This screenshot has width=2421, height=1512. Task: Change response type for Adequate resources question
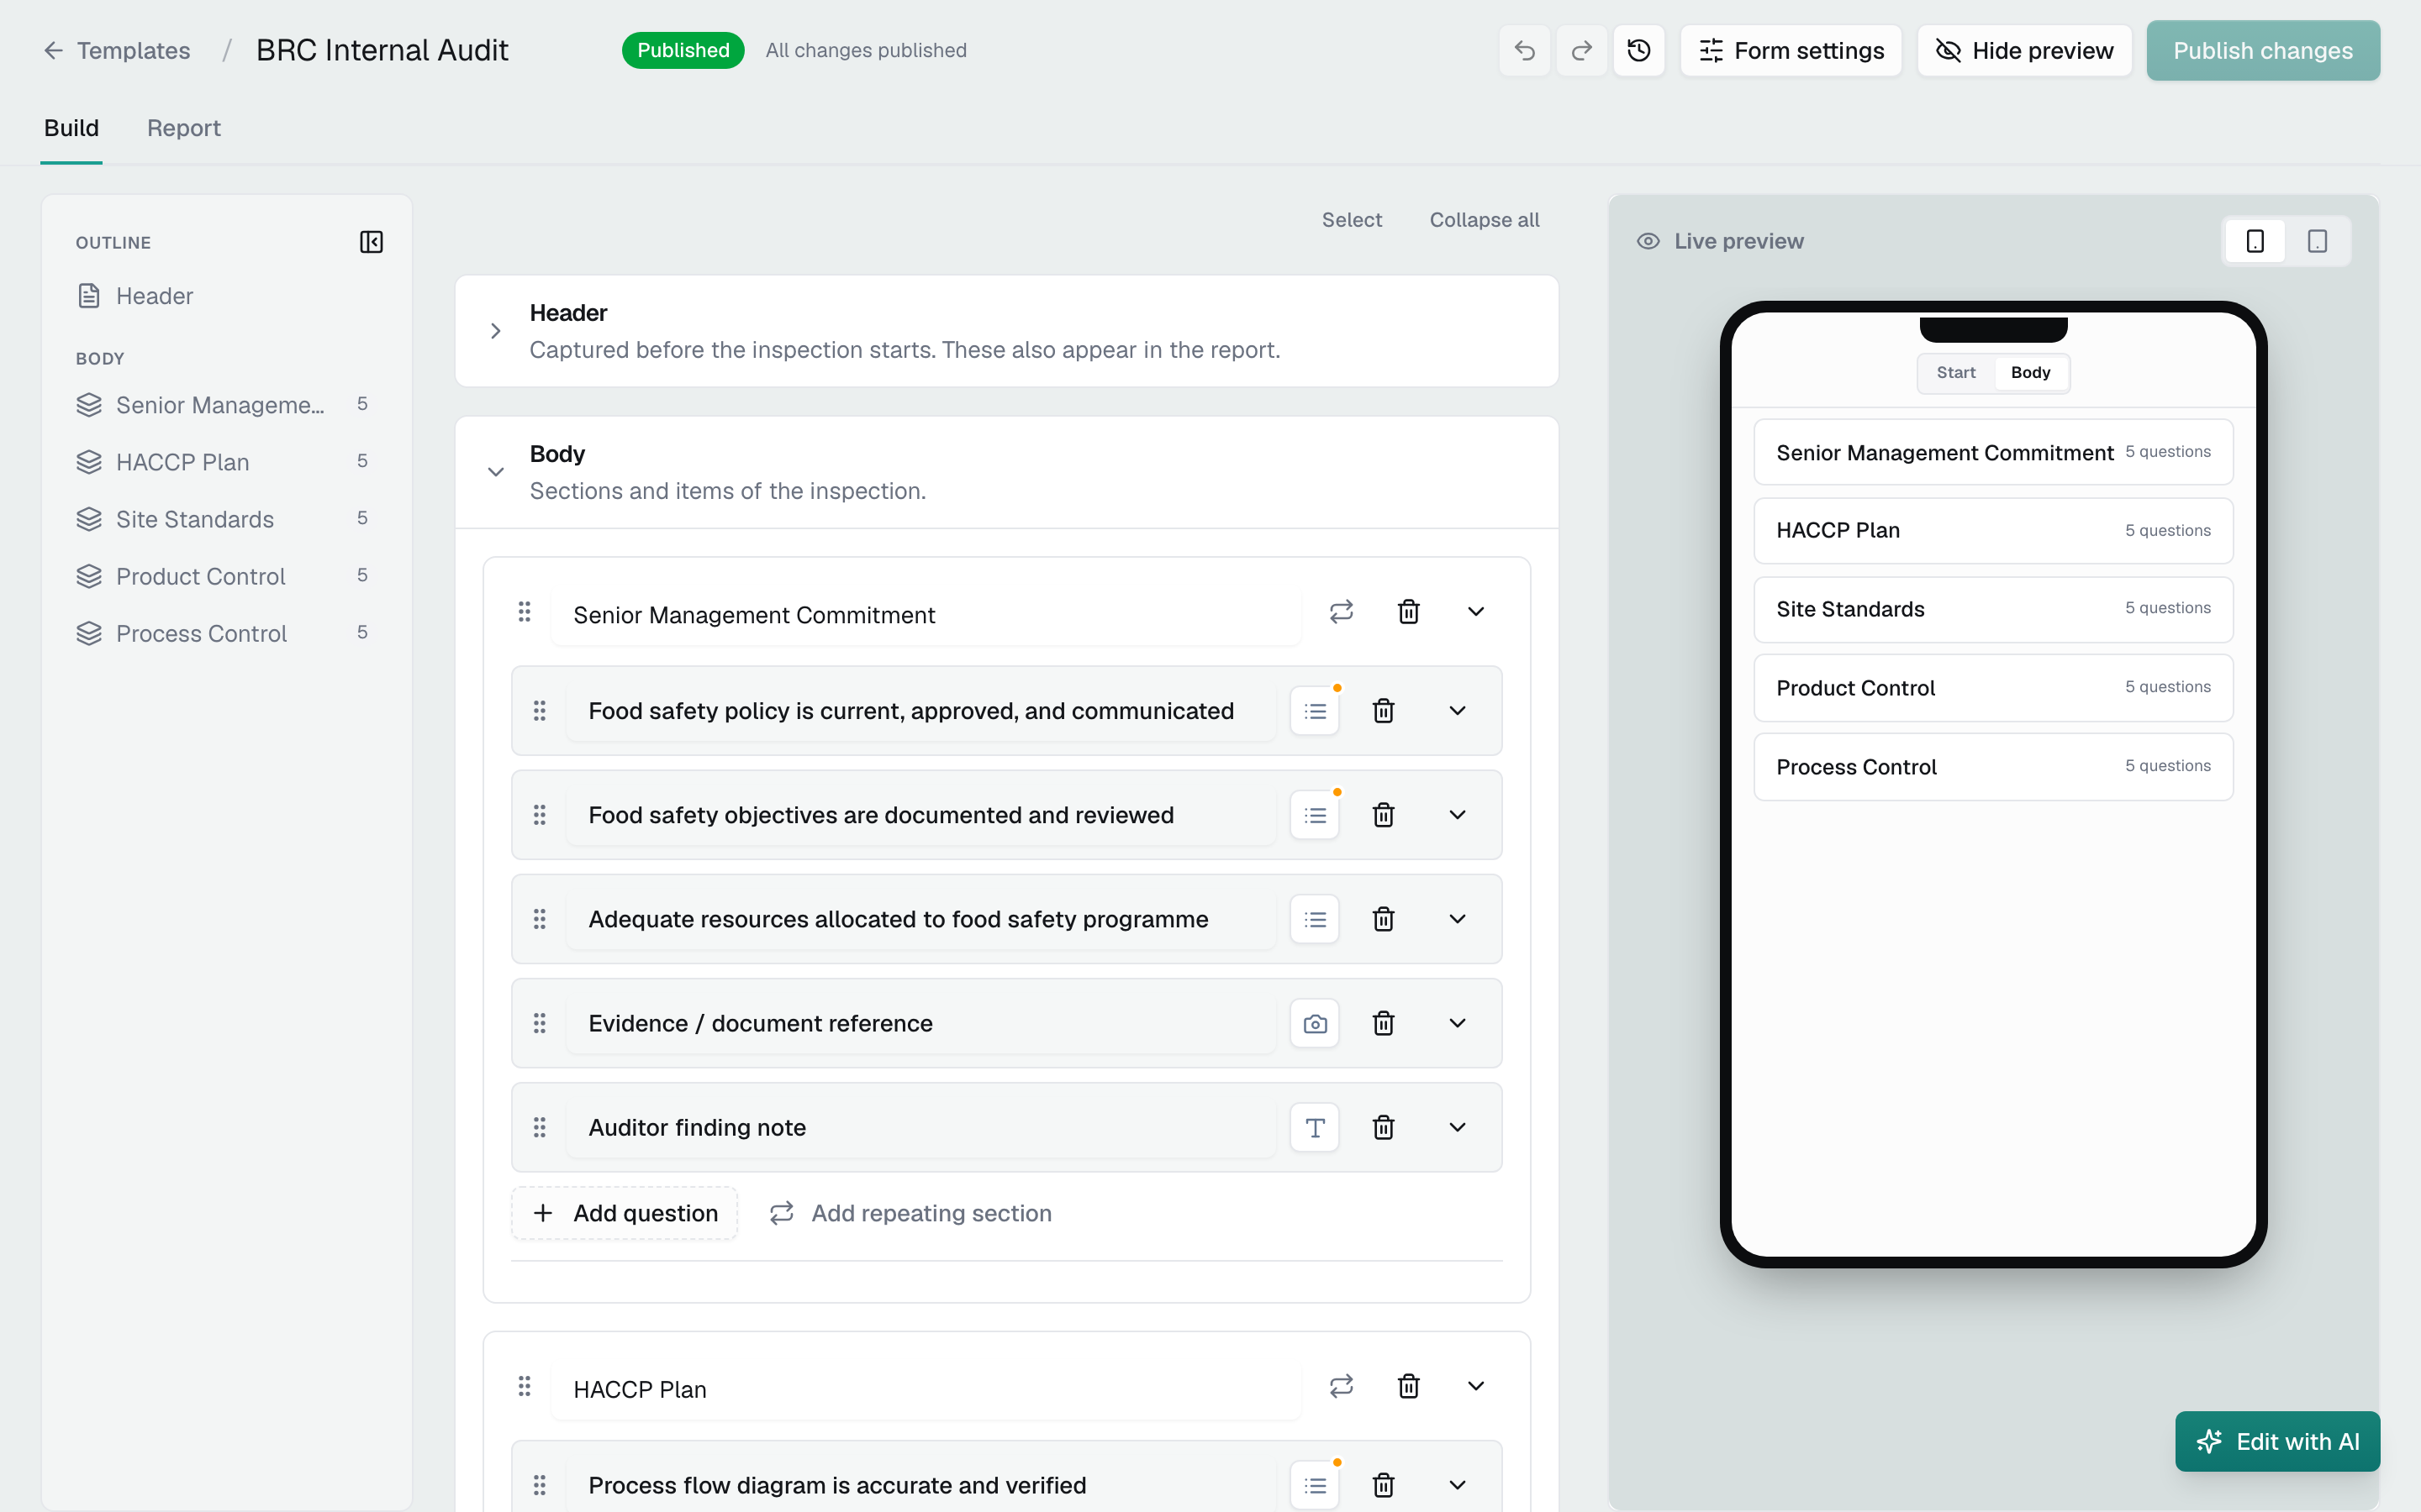click(x=1315, y=919)
